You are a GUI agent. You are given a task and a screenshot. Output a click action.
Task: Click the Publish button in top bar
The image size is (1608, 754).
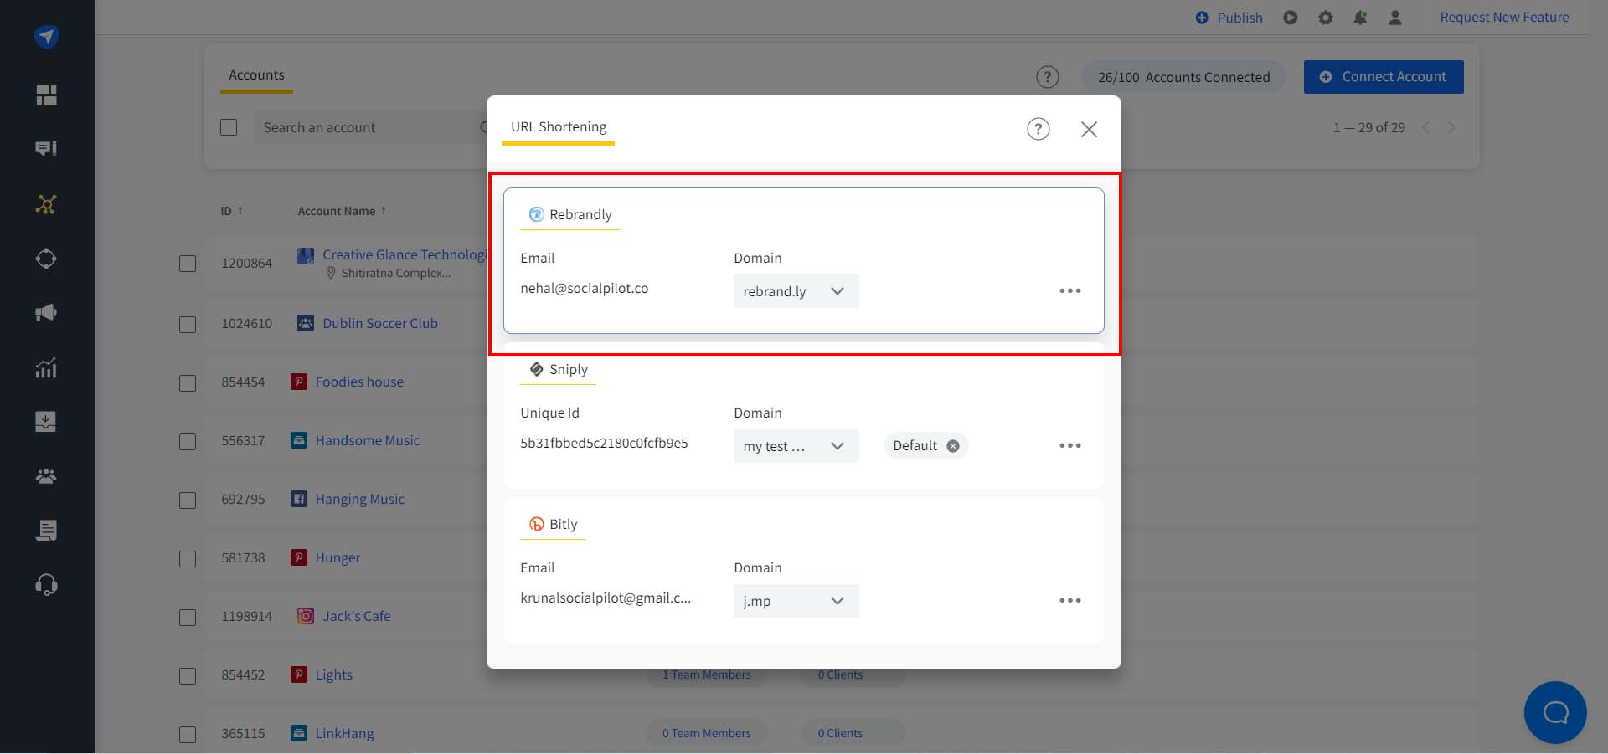click(x=1229, y=18)
